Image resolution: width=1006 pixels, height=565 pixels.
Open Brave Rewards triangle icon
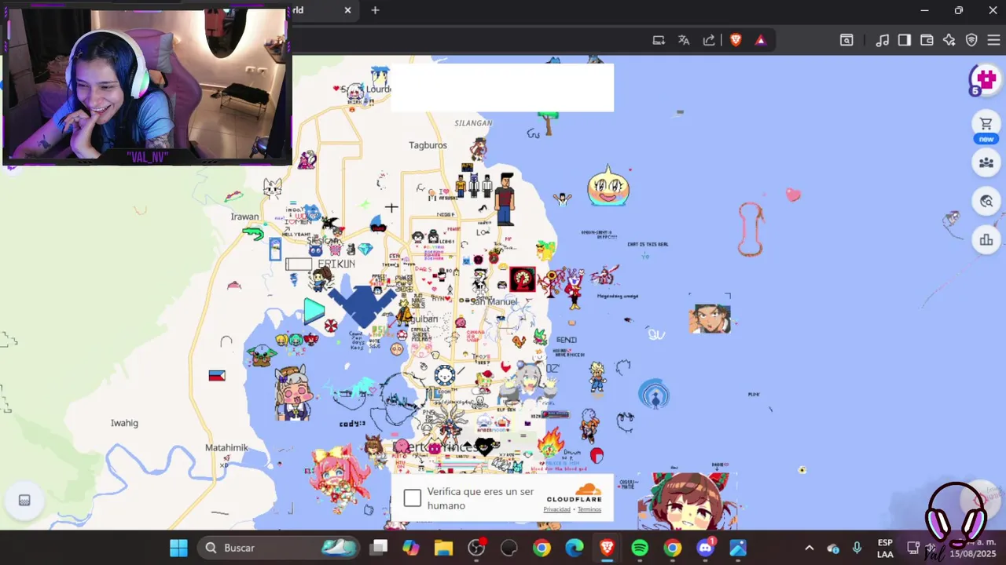pyautogui.click(x=760, y=40)
